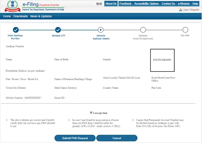The image size is (202, 143).
Task: Click declaration about not having any PAN
Action: coord(32,123)
